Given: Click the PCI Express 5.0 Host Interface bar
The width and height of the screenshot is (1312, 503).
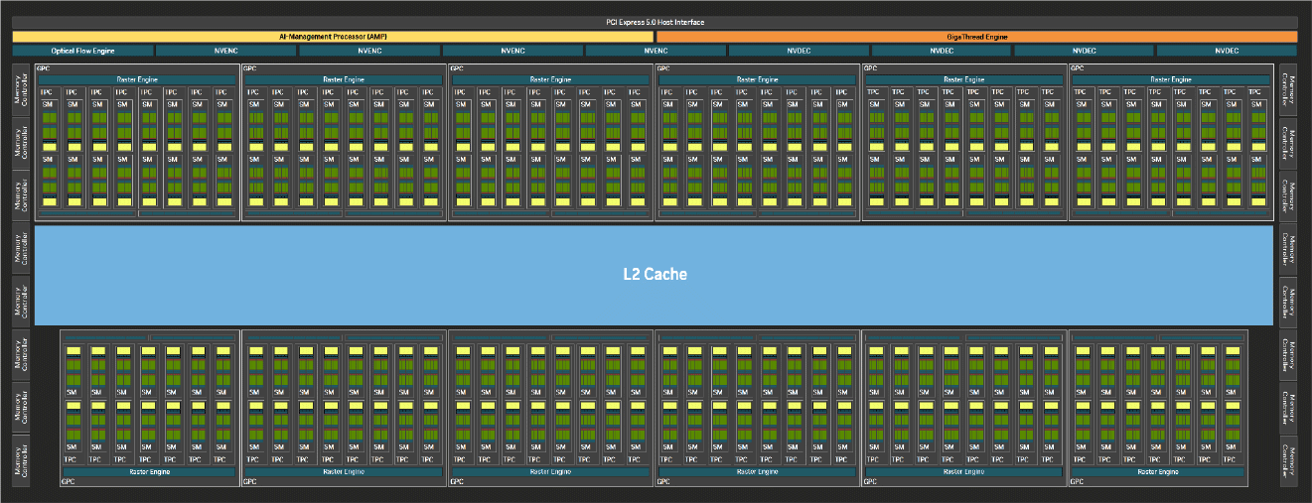Looking at the screenshot, I should (656, 22).
